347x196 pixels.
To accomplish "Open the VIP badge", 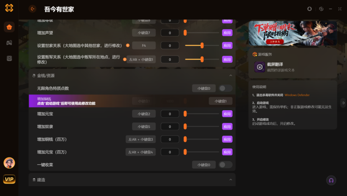I will pyautogui.click(x=9, y=179).
